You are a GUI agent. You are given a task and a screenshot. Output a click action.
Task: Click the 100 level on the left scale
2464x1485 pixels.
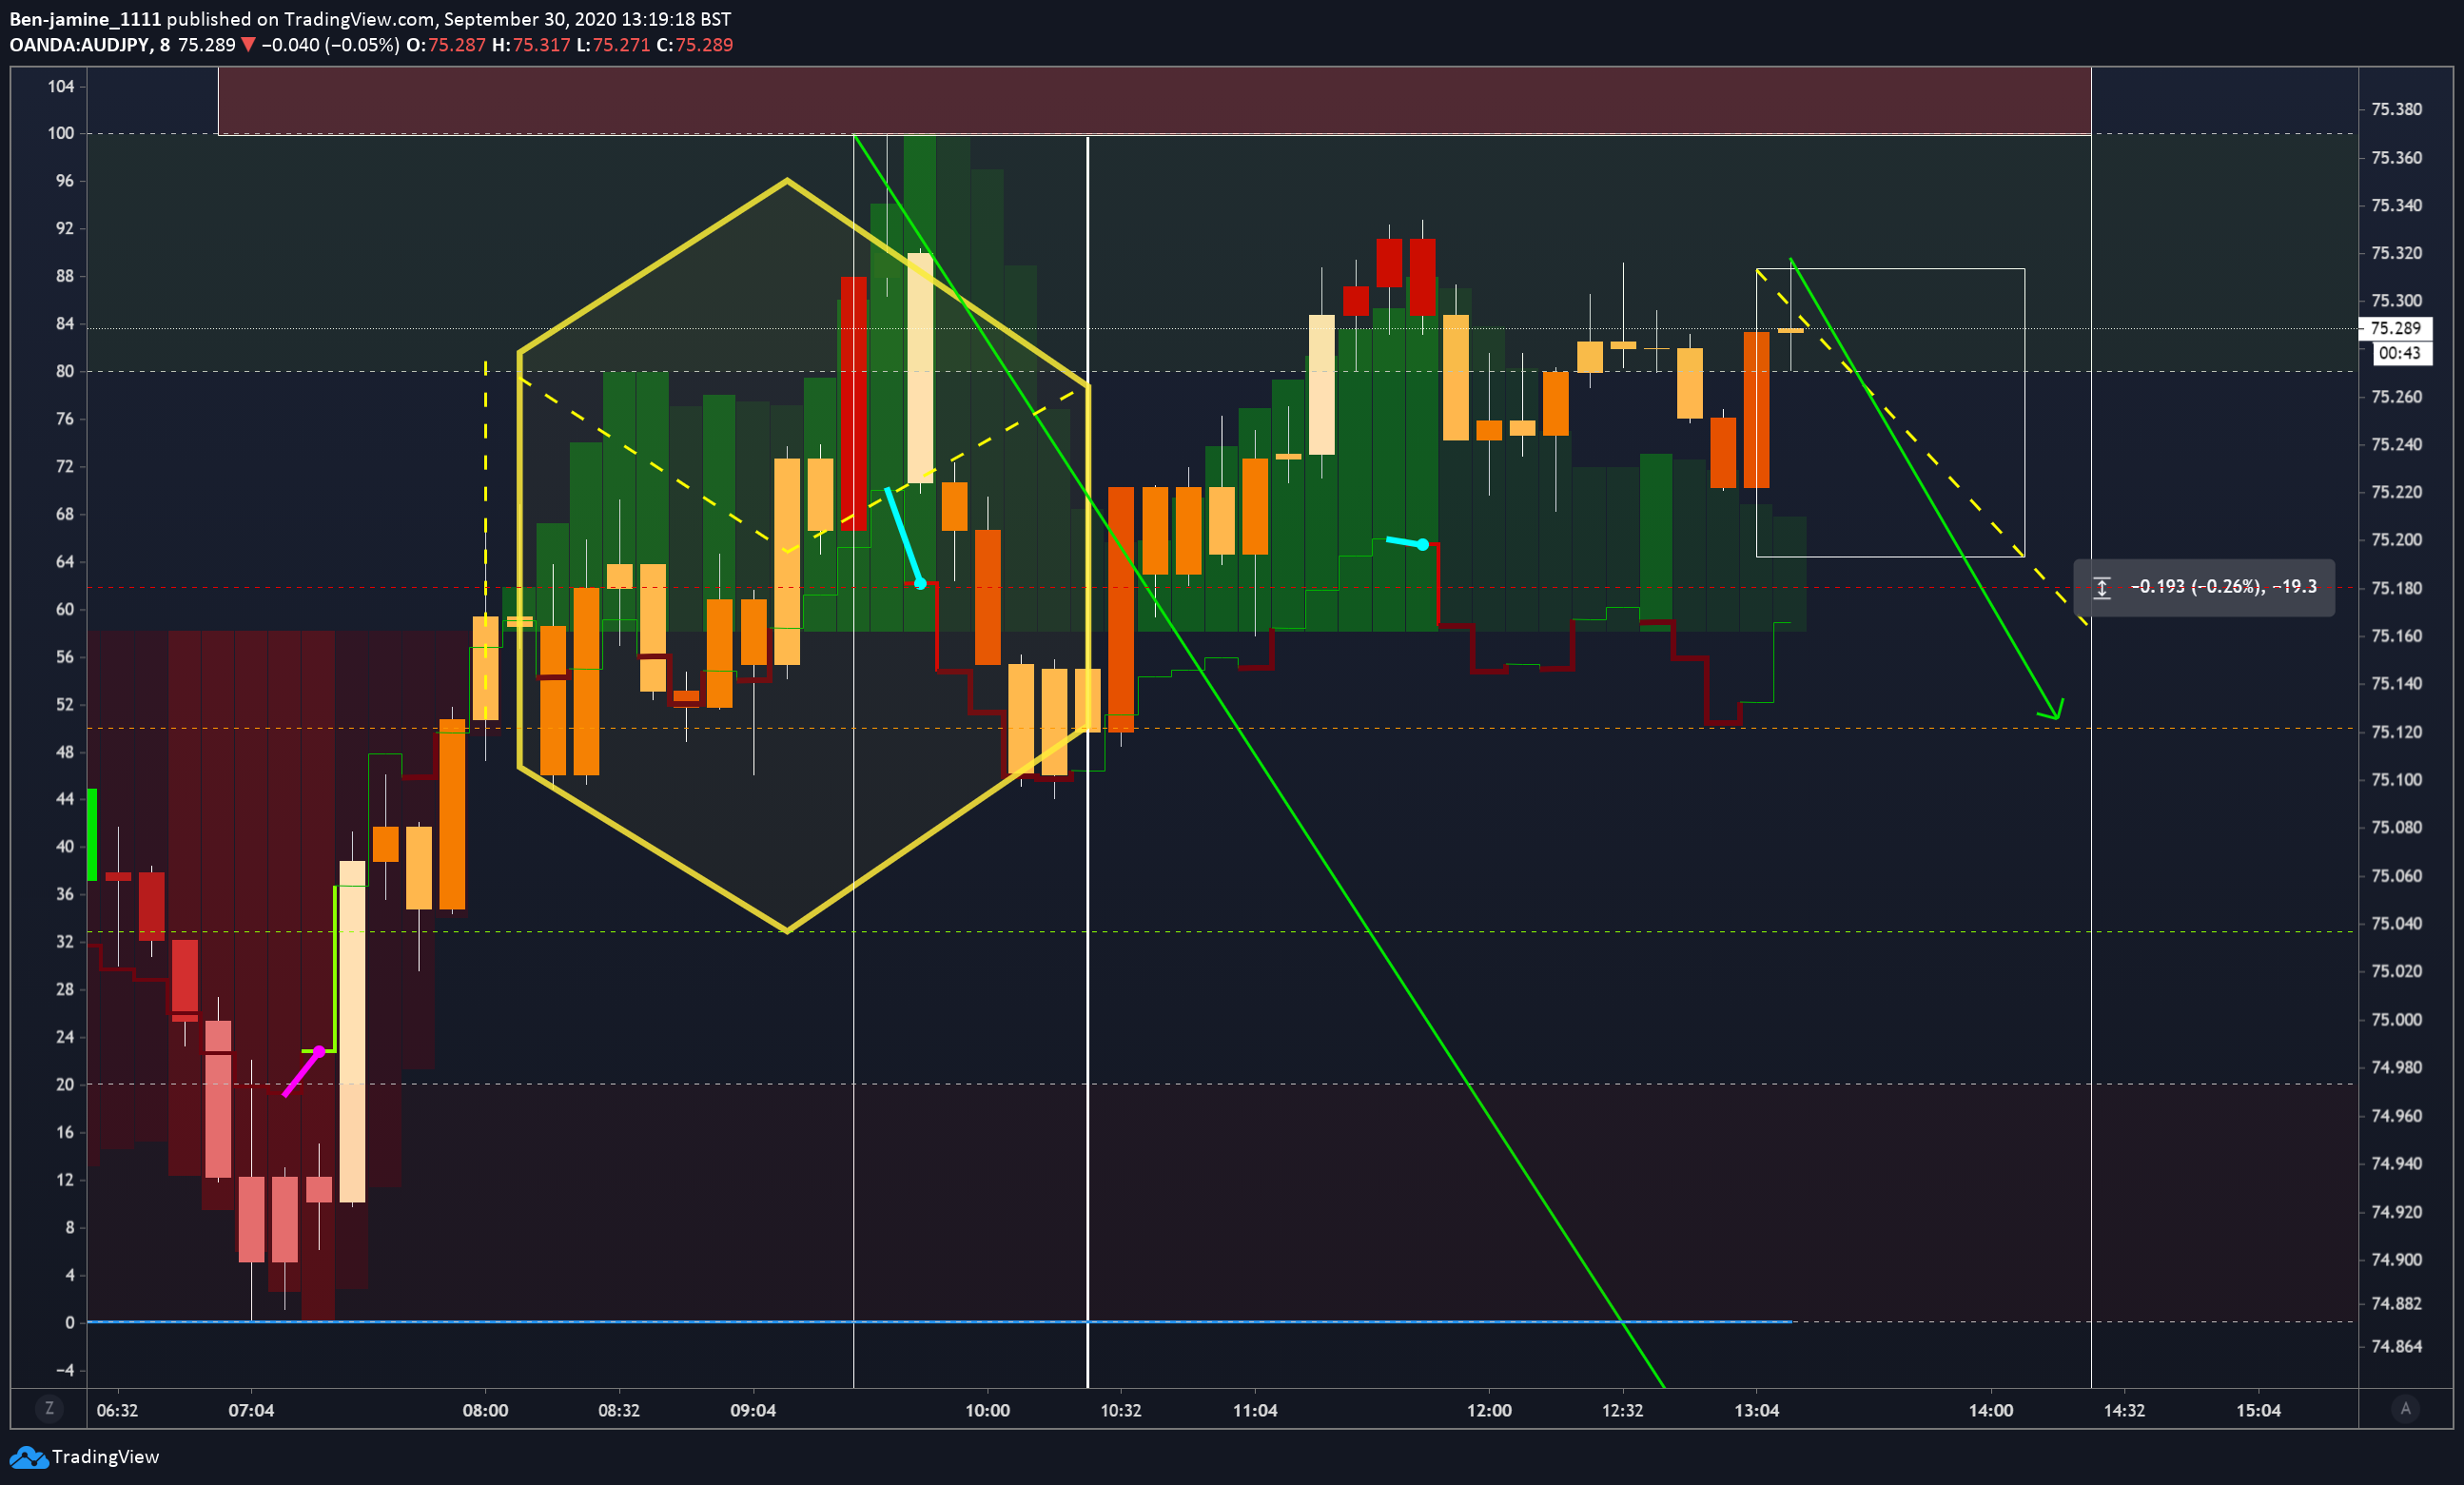(x=61, y=133)
